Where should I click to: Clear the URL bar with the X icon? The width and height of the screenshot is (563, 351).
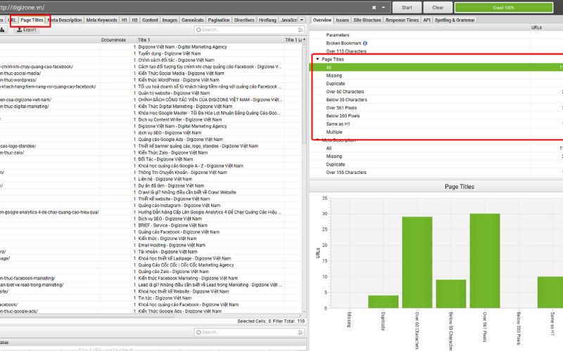click(x=374, y=8)
